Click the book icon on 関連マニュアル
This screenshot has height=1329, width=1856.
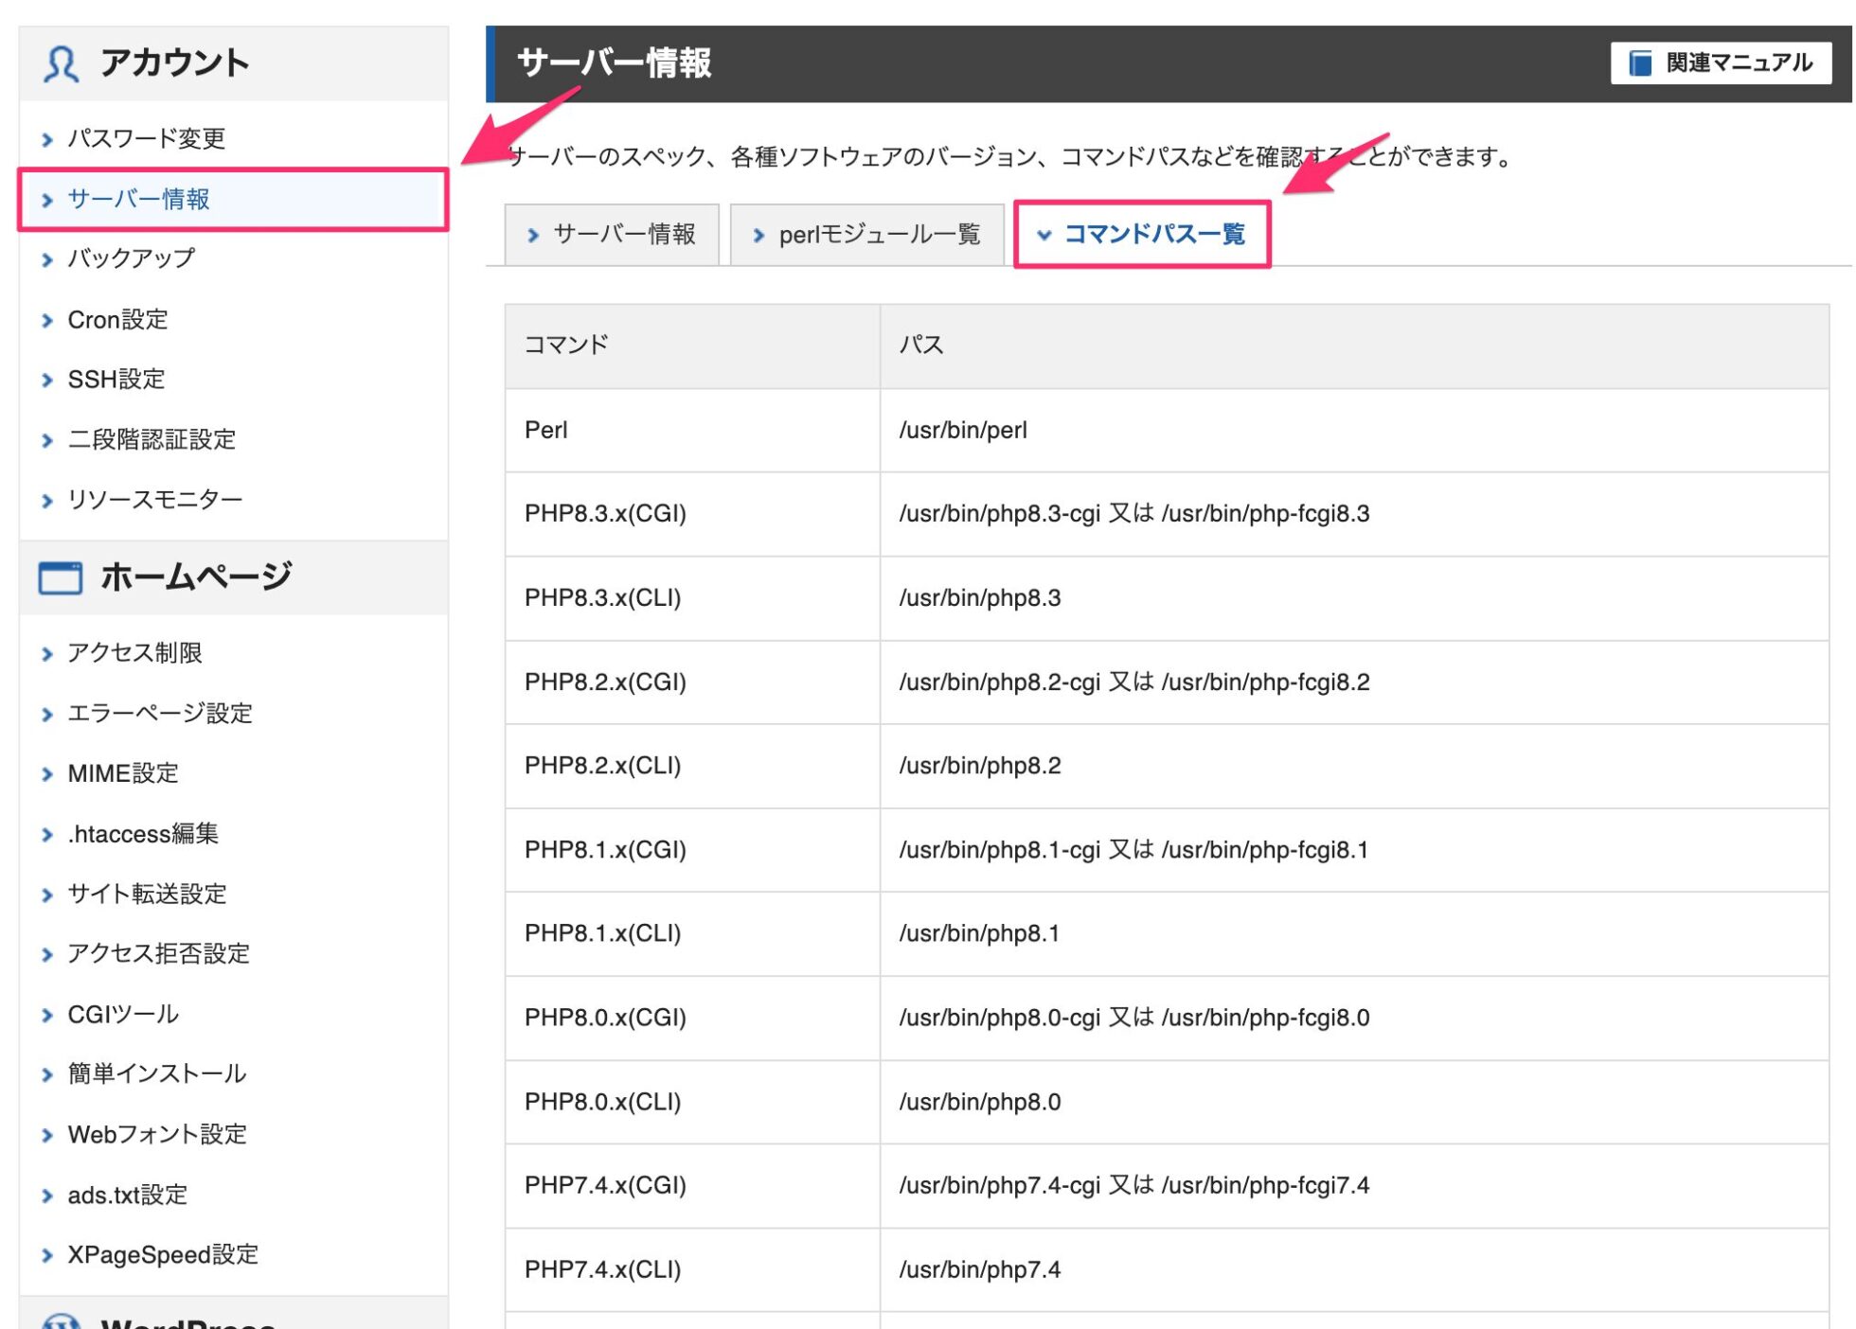[1640, 63]
